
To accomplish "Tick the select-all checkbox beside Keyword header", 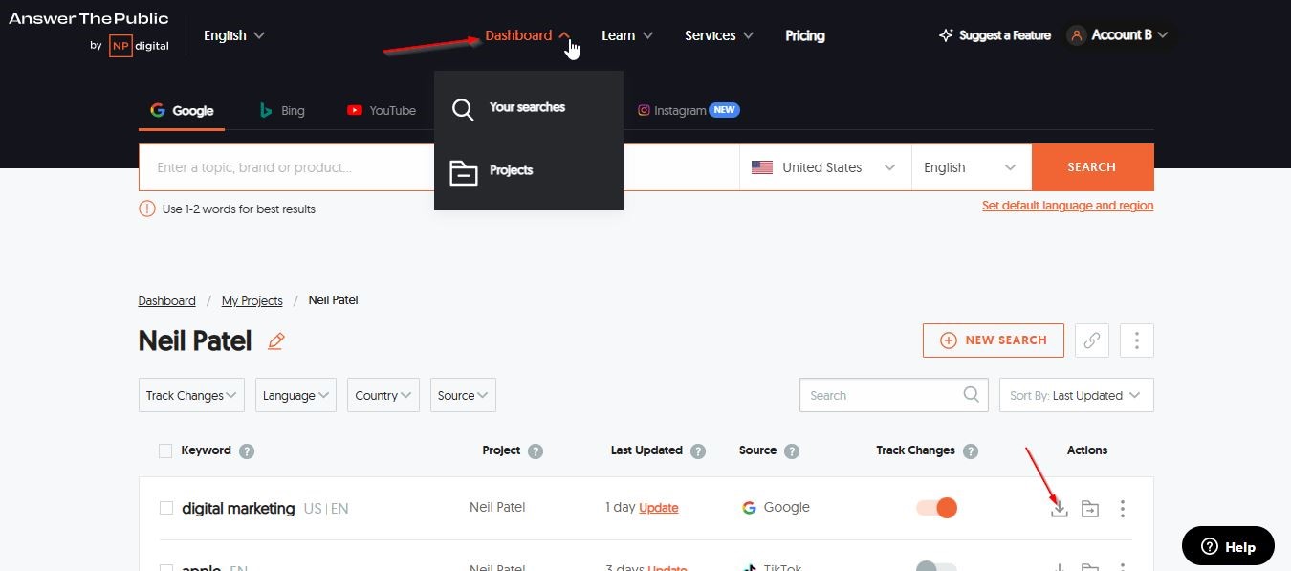I will click(165, 450).
